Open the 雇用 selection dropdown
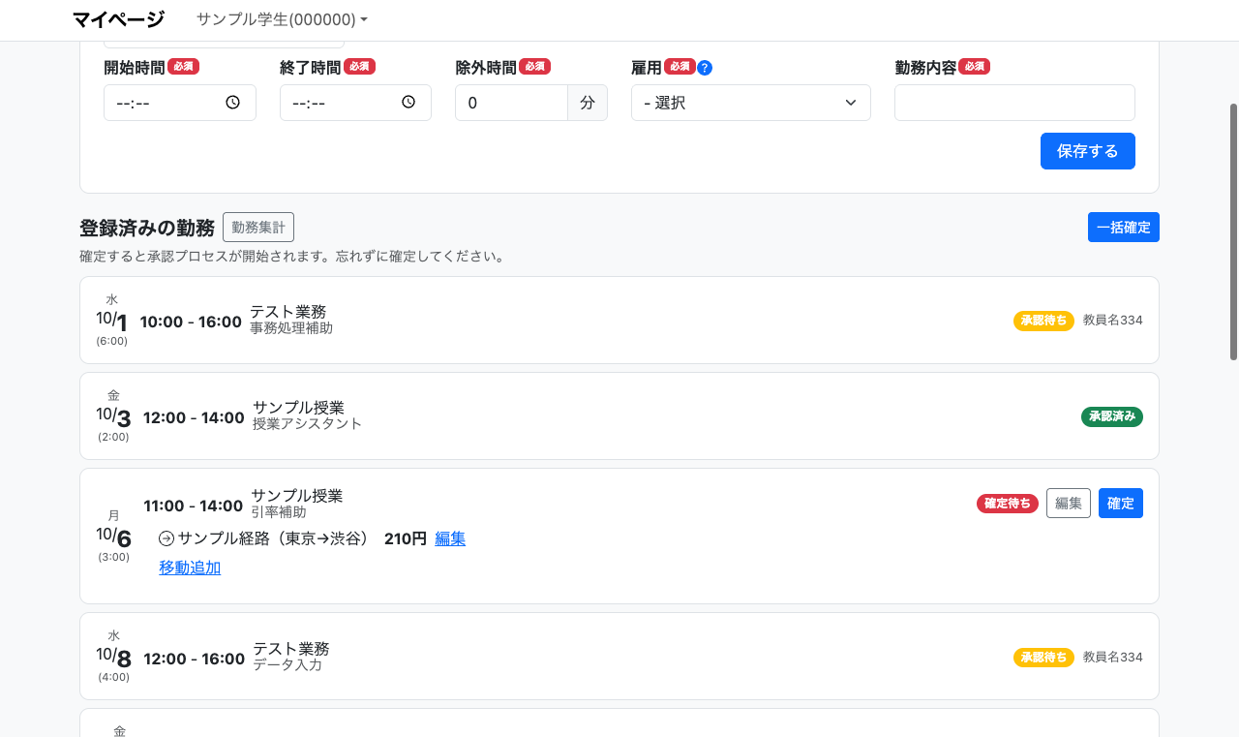Image resolution: width=1239 pixels, height=737 pixels. 750,103
